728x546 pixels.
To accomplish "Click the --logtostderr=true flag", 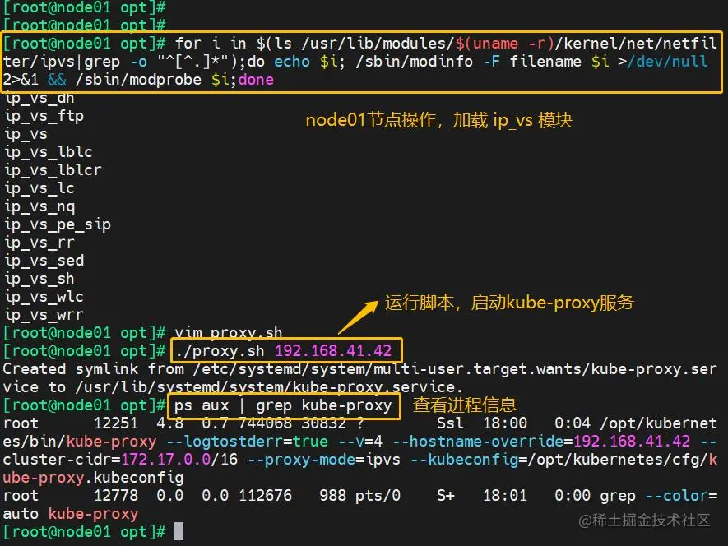I will pos(247,442).
